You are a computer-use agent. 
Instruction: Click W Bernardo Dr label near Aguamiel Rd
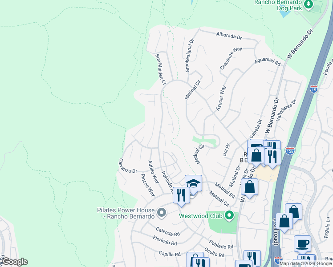pos(300,44)
